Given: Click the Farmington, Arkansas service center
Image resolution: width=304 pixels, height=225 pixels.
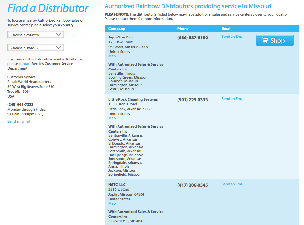Looking at the screenshot, I should (126, 147).
